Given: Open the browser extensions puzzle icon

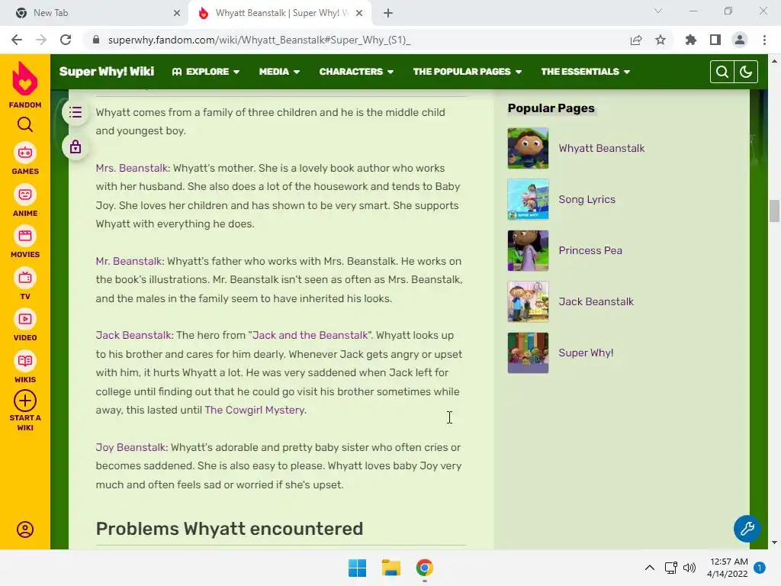Looking at the screenshot, I should (691, 40).
